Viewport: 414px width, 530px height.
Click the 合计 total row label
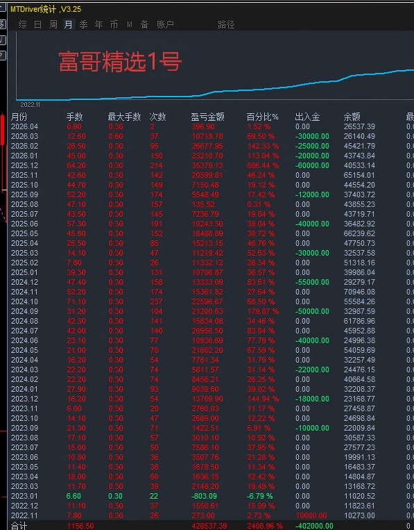coord(19,526)
